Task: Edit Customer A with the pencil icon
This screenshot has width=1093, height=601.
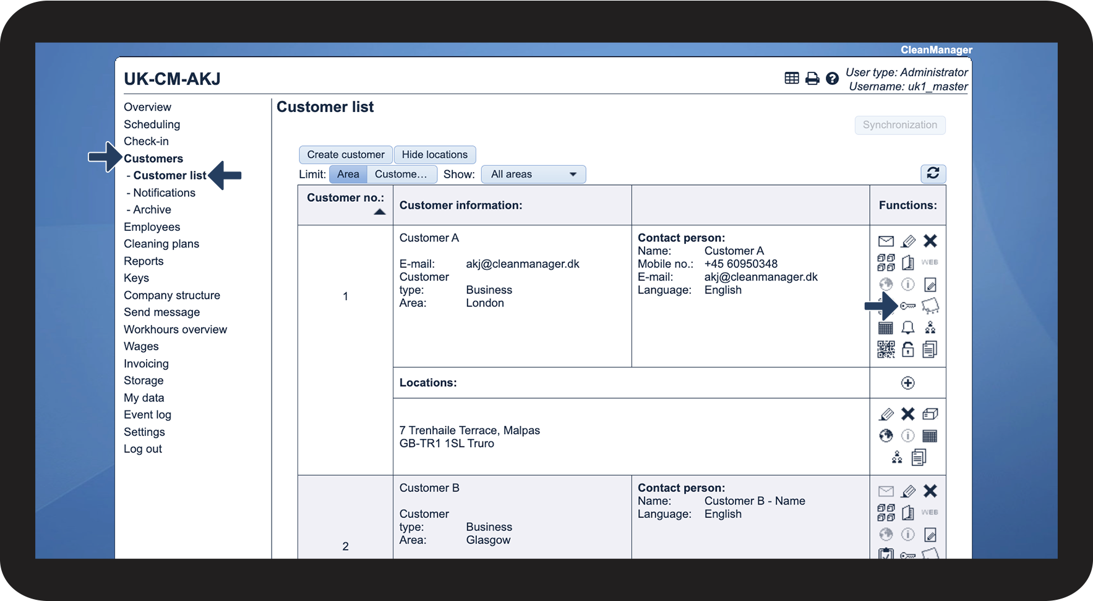Action: click(x=908, y=241)
